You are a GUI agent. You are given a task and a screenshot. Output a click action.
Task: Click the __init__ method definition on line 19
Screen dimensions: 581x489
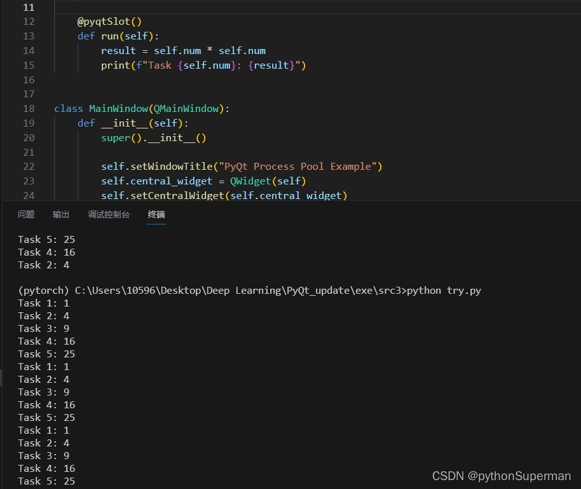125,123
